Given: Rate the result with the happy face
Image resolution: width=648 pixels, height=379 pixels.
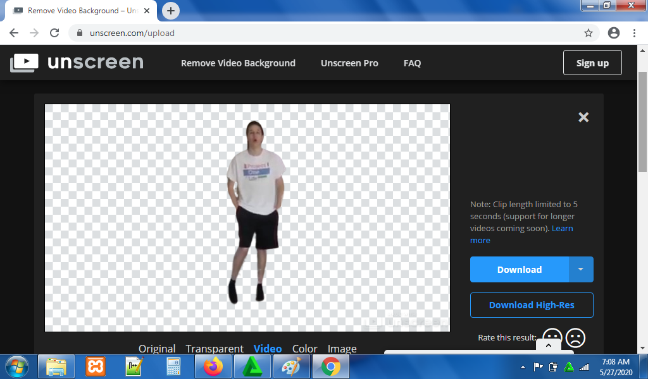Looking at the screenshot, I should point(552,337).
